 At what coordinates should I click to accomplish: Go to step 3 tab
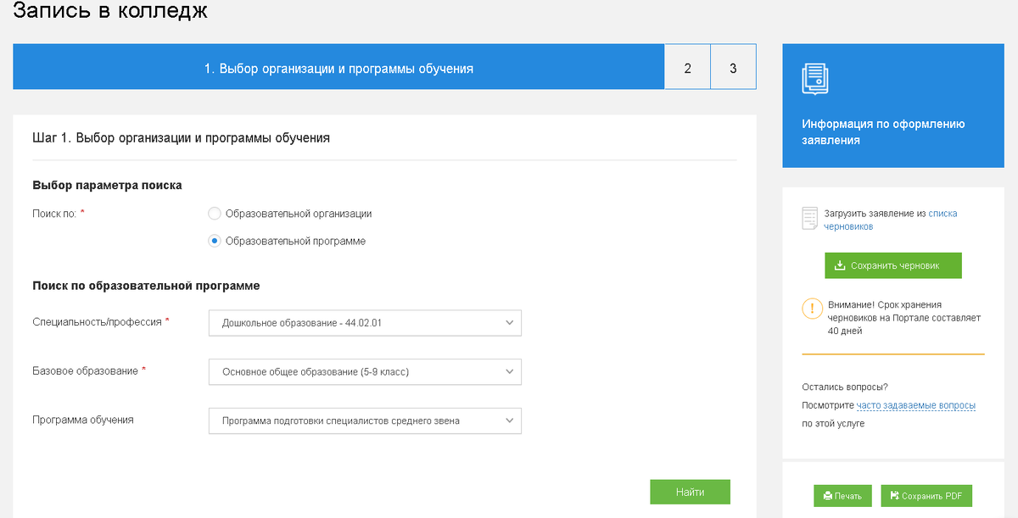(733, 68)
